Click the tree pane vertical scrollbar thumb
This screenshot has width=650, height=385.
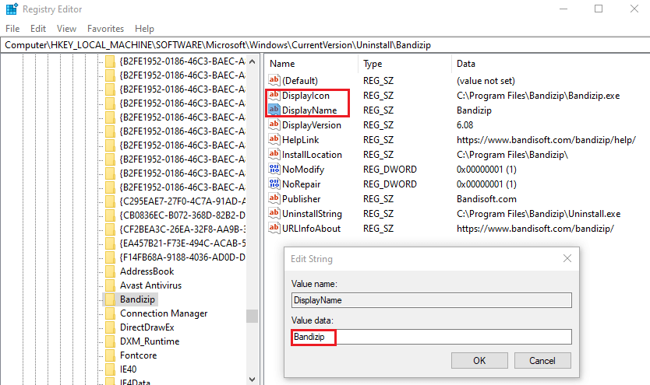[x=252, y=316]
